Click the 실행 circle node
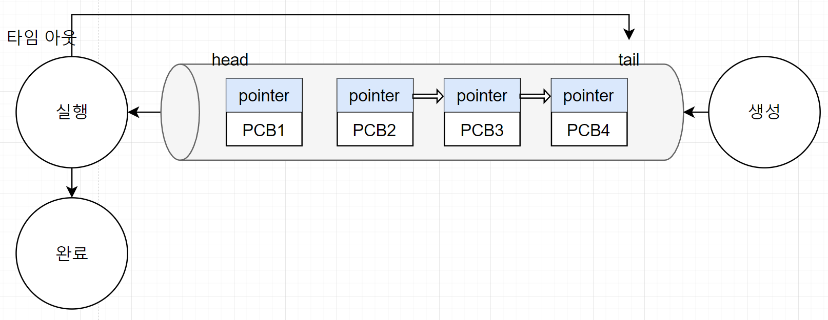 pyautogui.click(x=72, y=112)
